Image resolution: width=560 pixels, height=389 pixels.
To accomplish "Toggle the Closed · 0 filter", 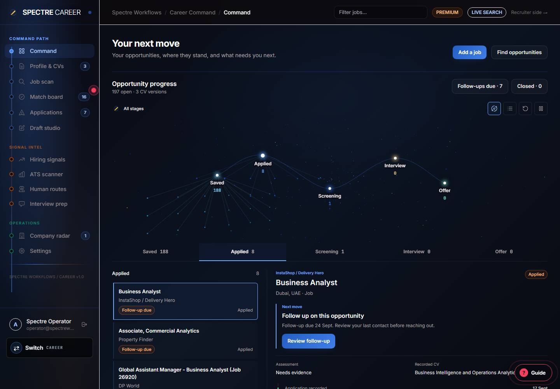I will pos(529,86).
